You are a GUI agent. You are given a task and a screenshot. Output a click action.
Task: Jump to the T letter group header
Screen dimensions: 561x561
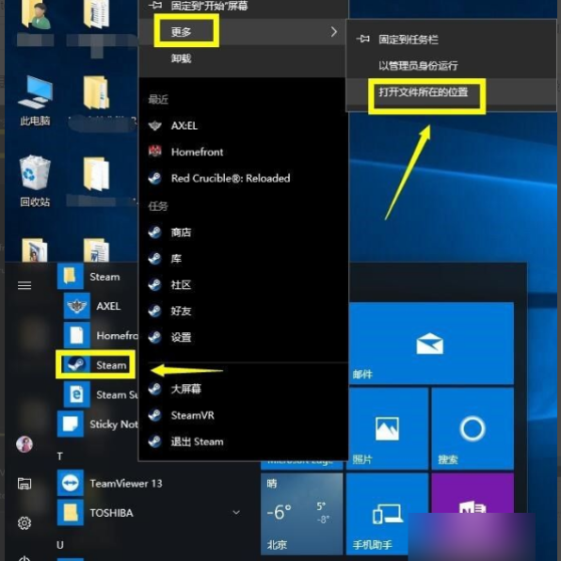[59, 457]
